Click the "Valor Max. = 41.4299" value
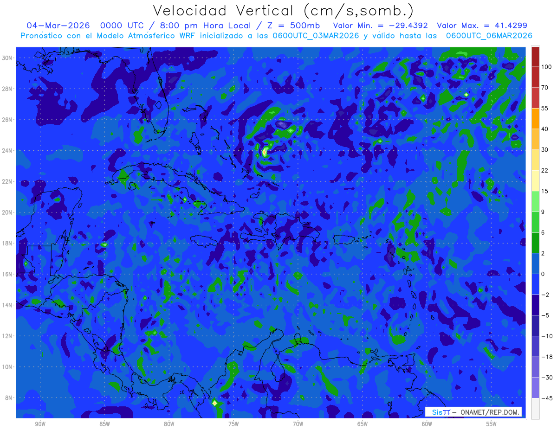This screenshot has height=430, width=557. pos(482,25)
